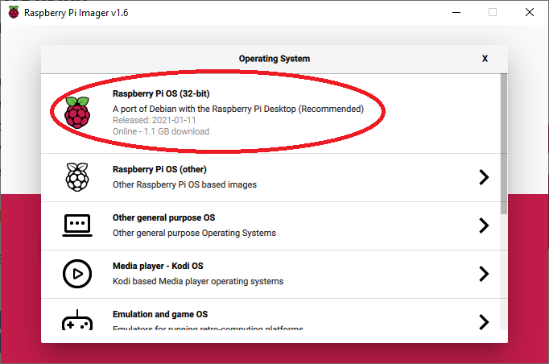Click the 'Released: 2021-01-11' line
Viewport: 549px width, 364px height.
154,120
